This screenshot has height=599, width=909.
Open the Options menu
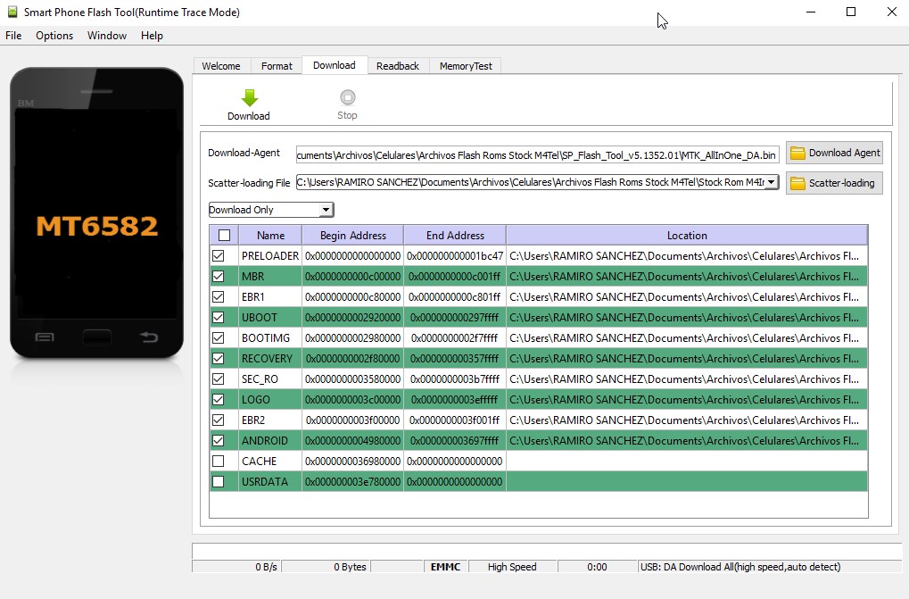point(54,36)
